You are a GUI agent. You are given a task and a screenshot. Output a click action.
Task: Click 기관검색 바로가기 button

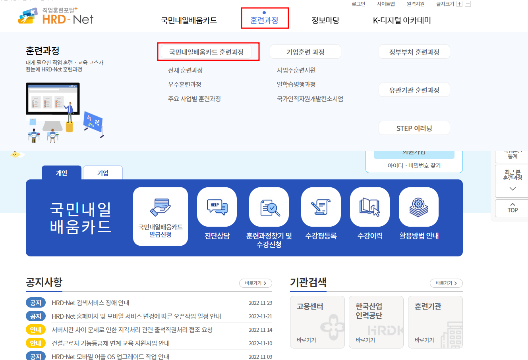[446, 283]
